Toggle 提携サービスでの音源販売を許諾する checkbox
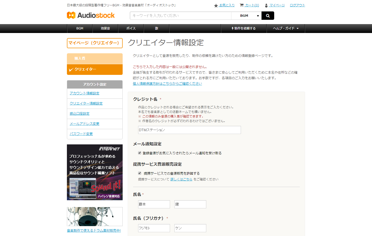This screenshot has width=372, height=236. point(140,173)
